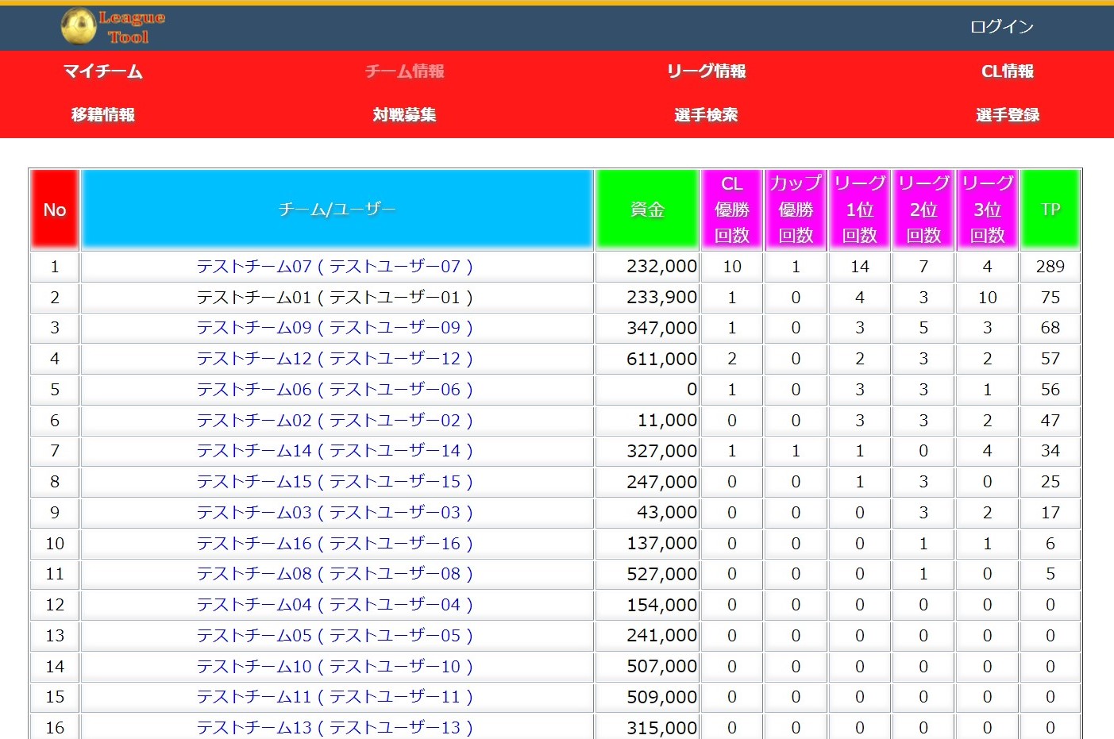Open テストチーム14 team link
Viewport: 1114px width, 739px height.
334,451
